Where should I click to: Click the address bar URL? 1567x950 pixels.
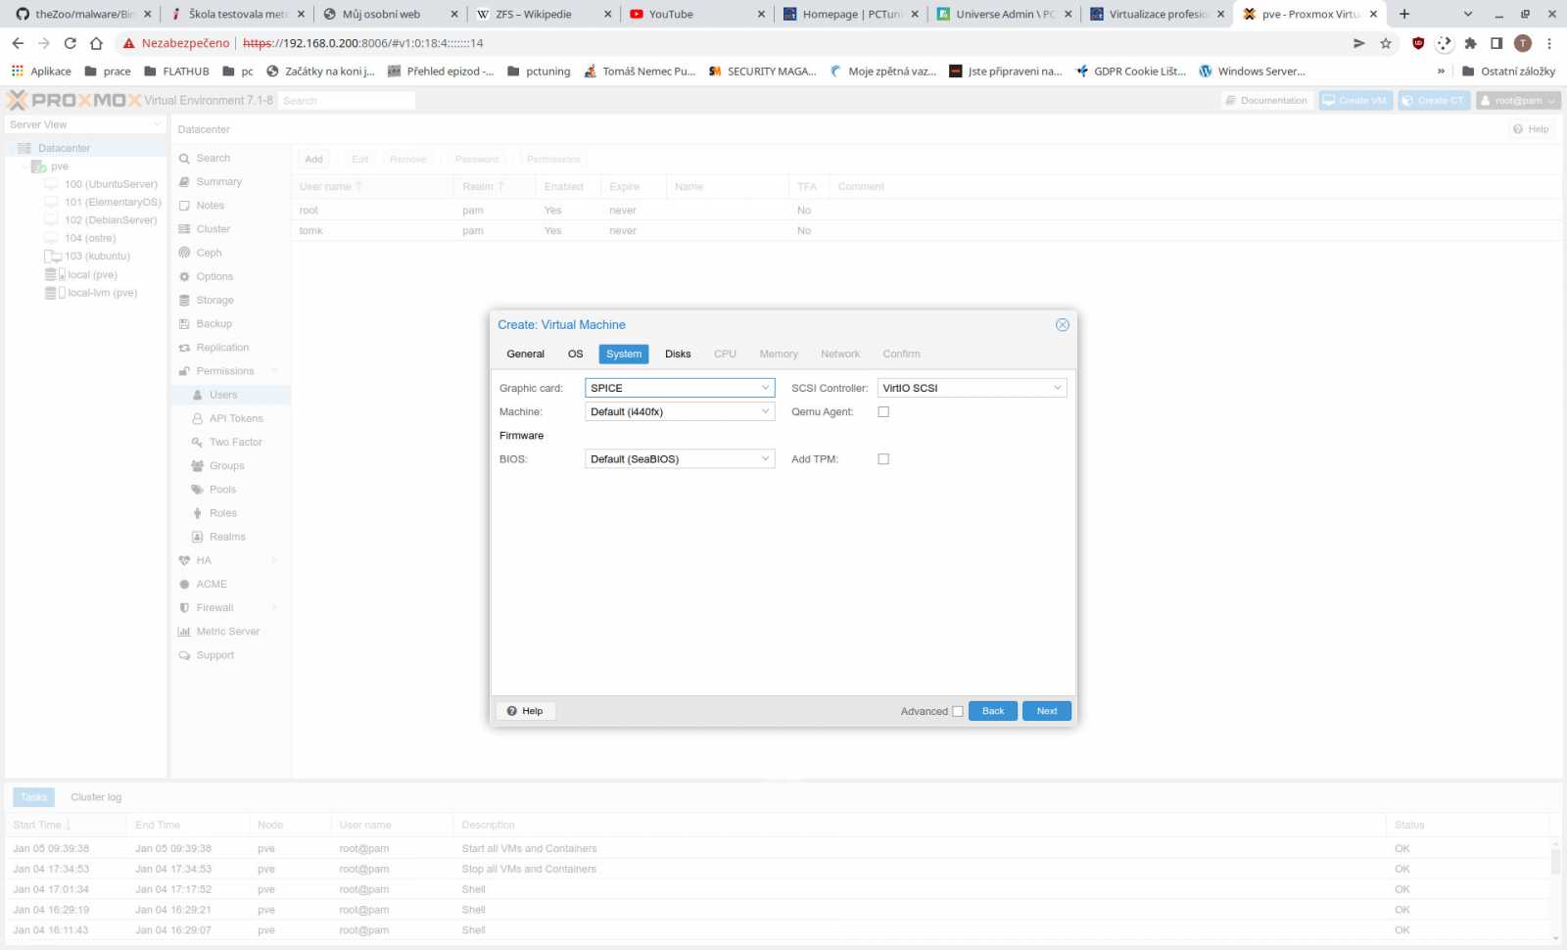(x=362, y=43)
